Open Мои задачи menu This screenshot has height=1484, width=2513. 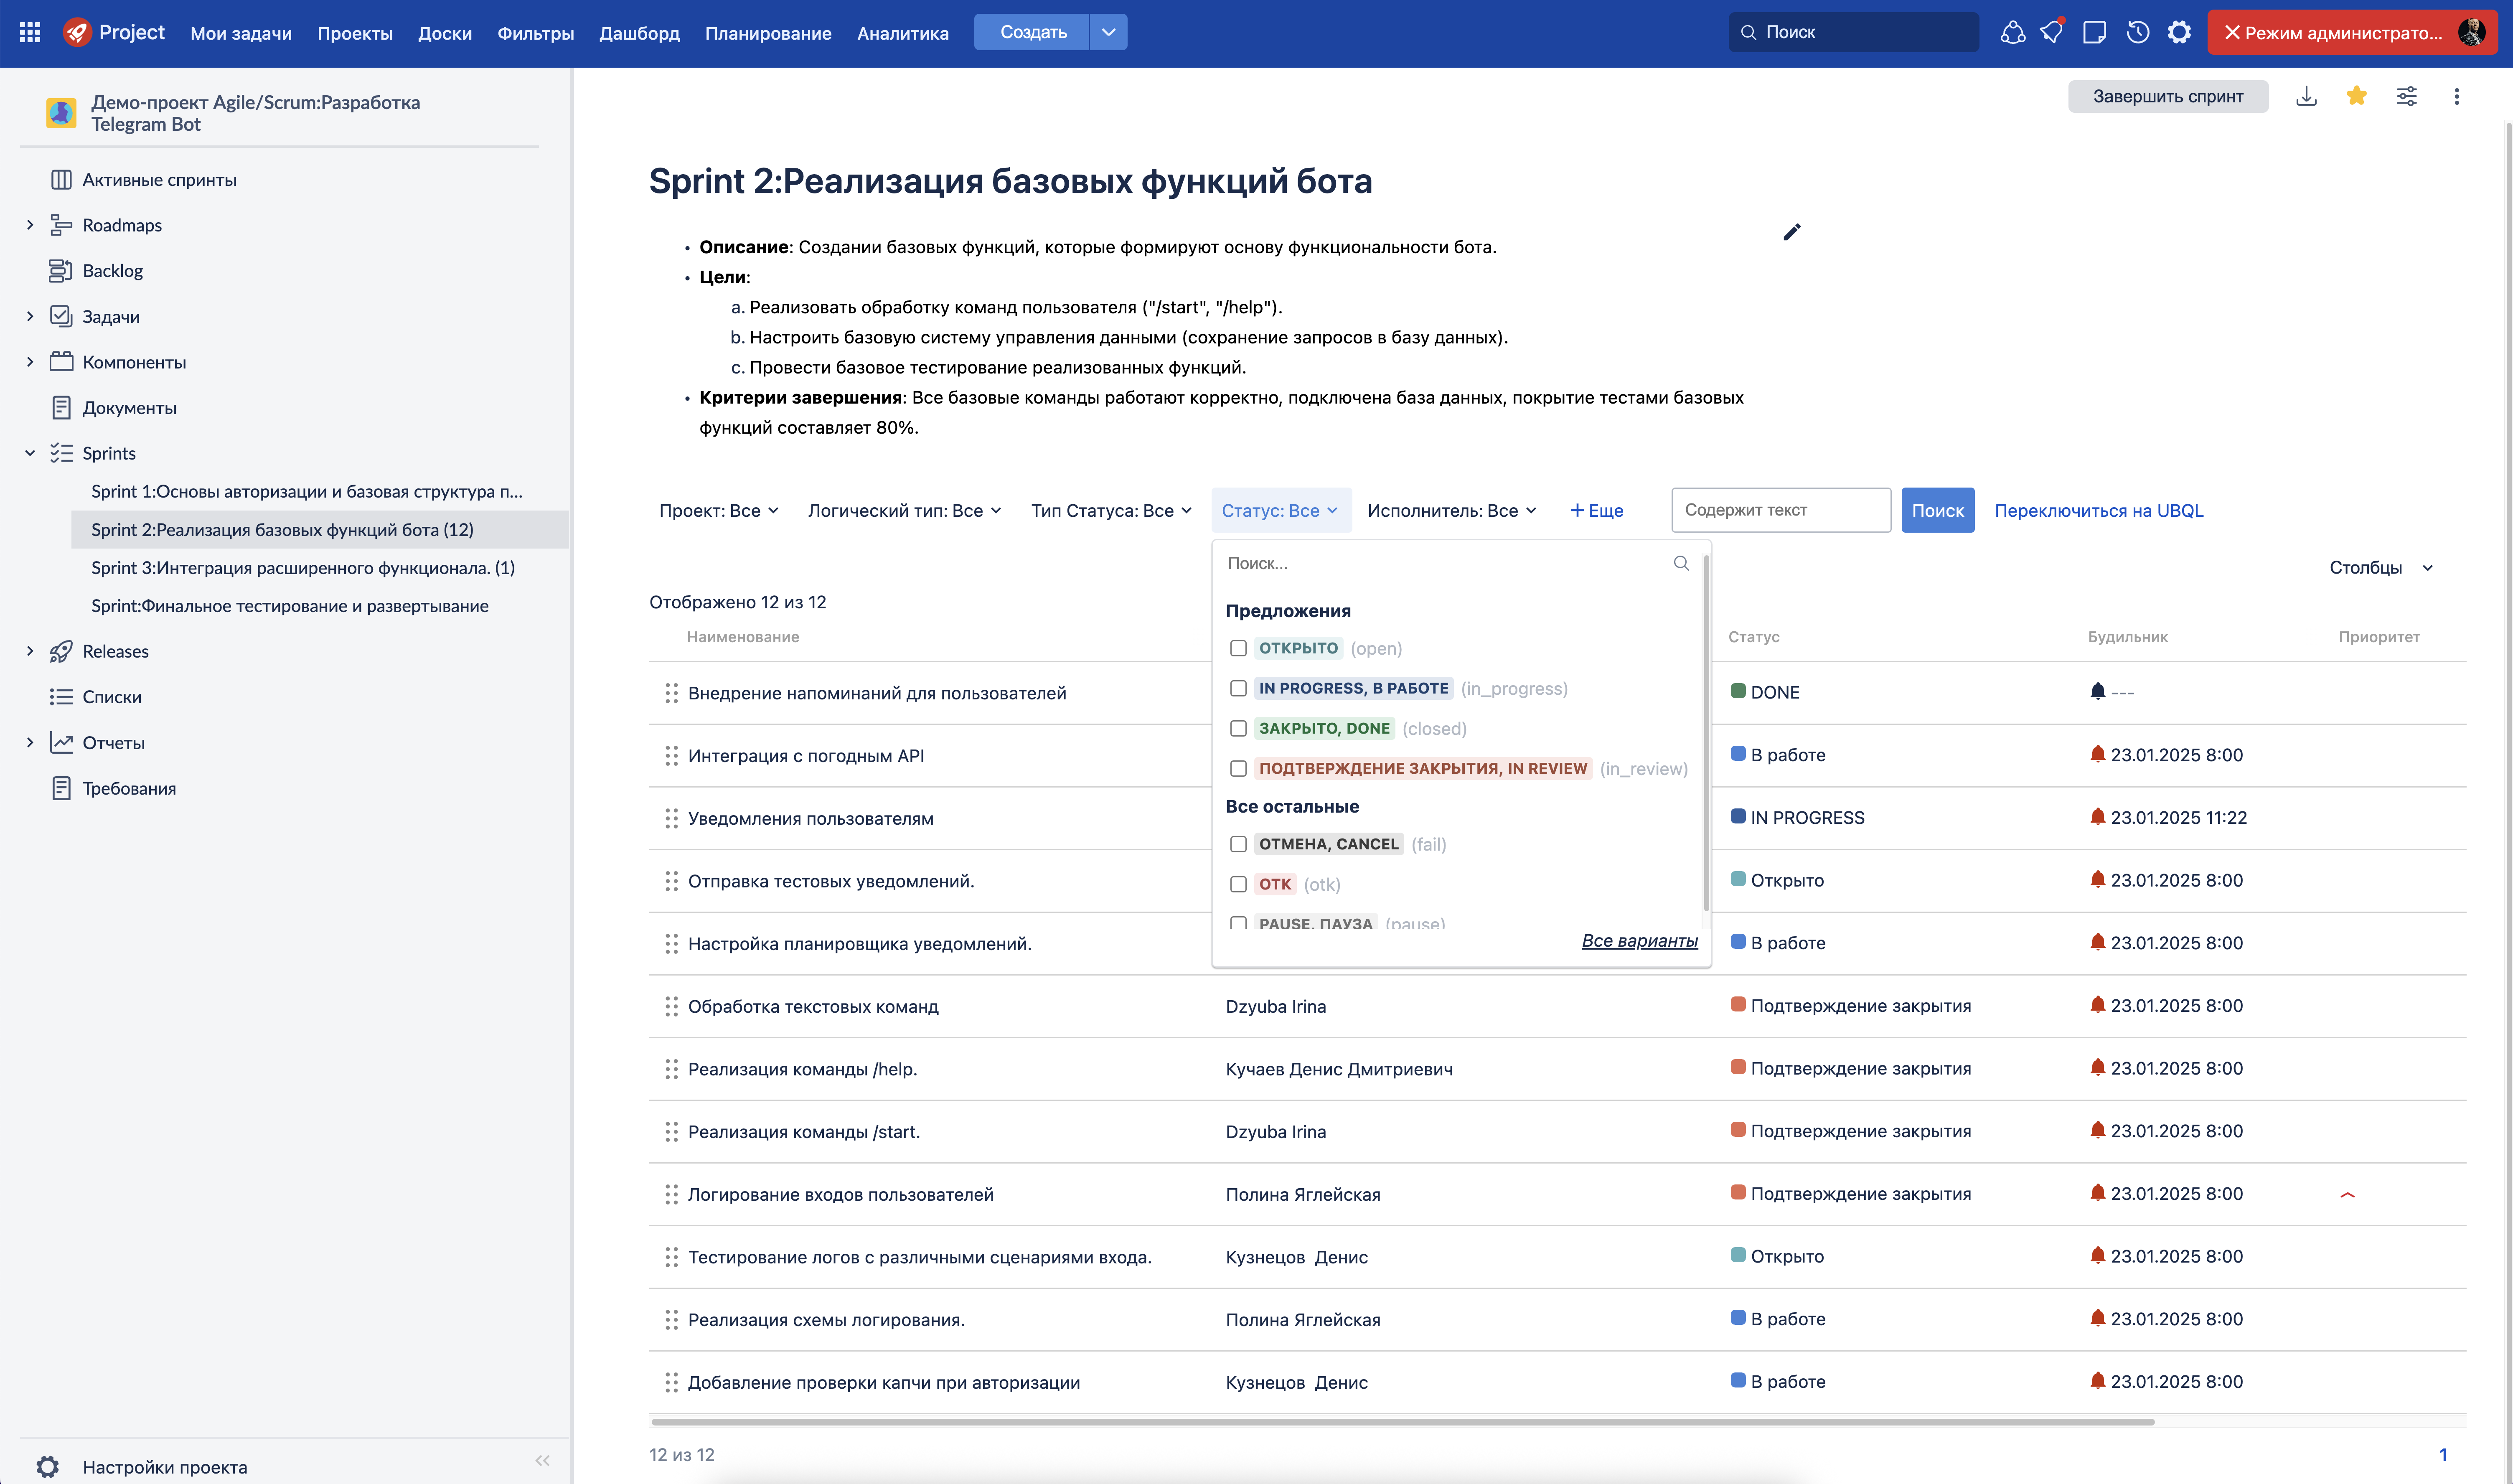pos(241,33)
